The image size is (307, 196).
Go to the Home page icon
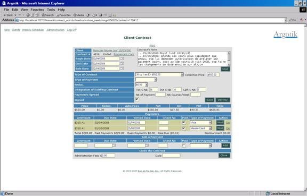37,15
